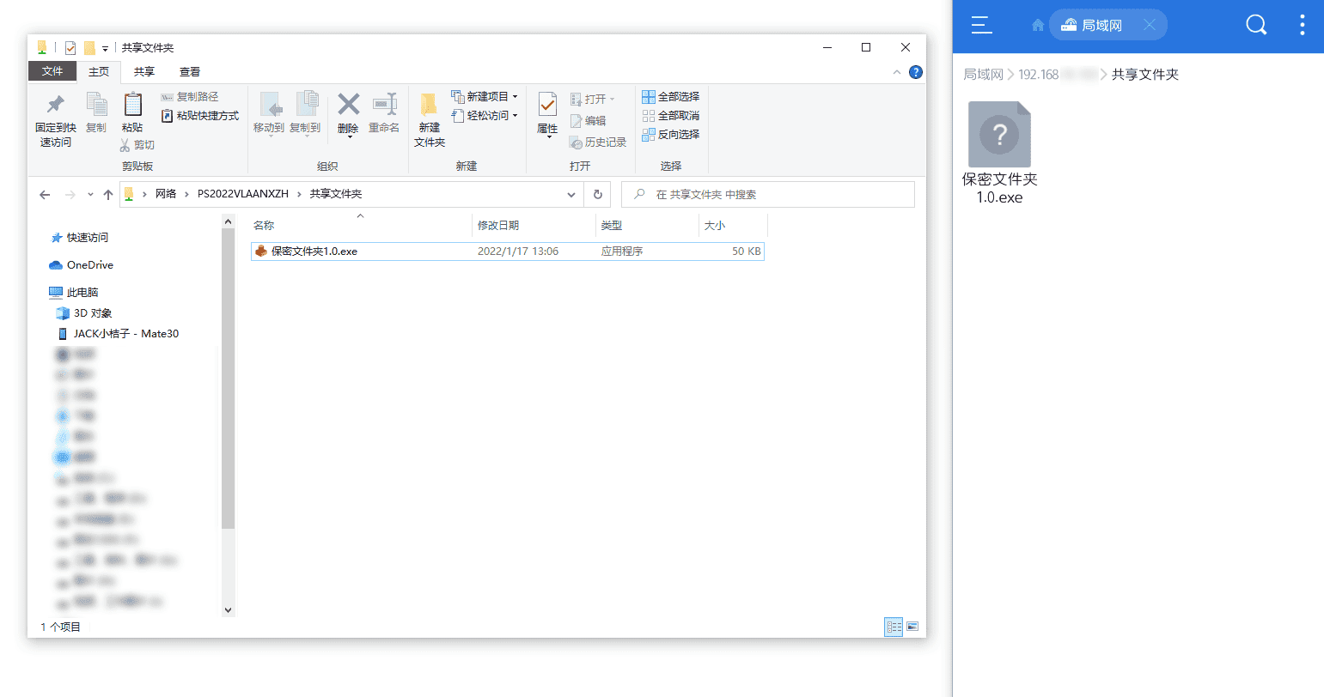The width and height of the screenshot is (1324, 697).
Task: Click PS2022VLAANXZH in the address path
Action: tap(243, 194)
